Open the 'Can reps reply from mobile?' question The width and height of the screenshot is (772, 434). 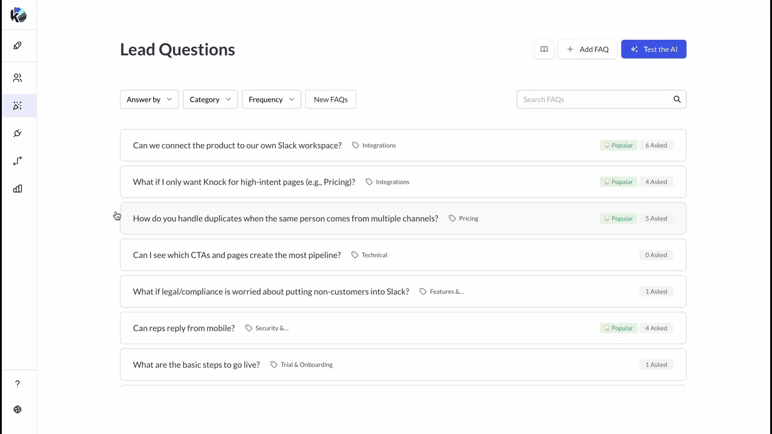point(183,328)
